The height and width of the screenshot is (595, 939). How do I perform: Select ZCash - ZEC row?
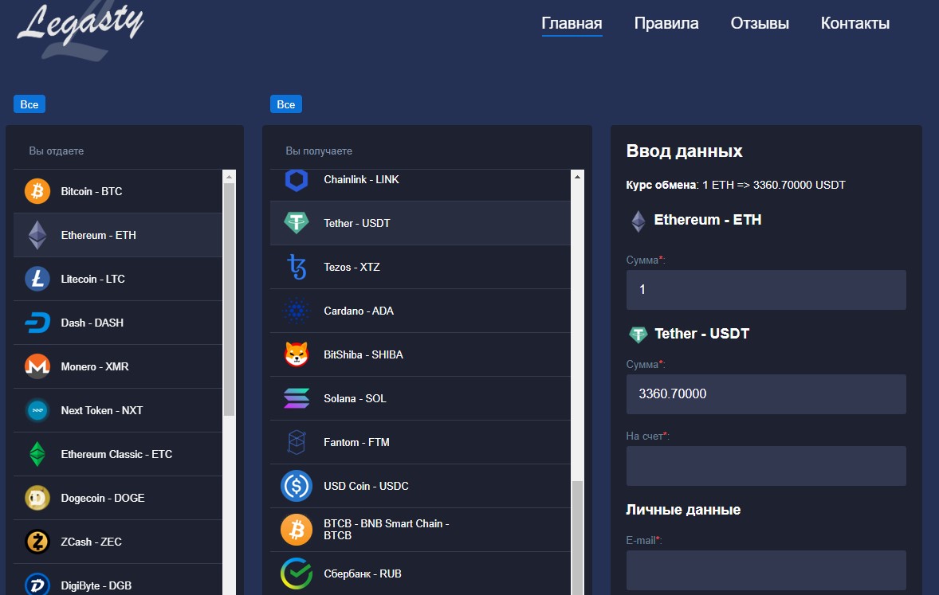tap(118, 542)
